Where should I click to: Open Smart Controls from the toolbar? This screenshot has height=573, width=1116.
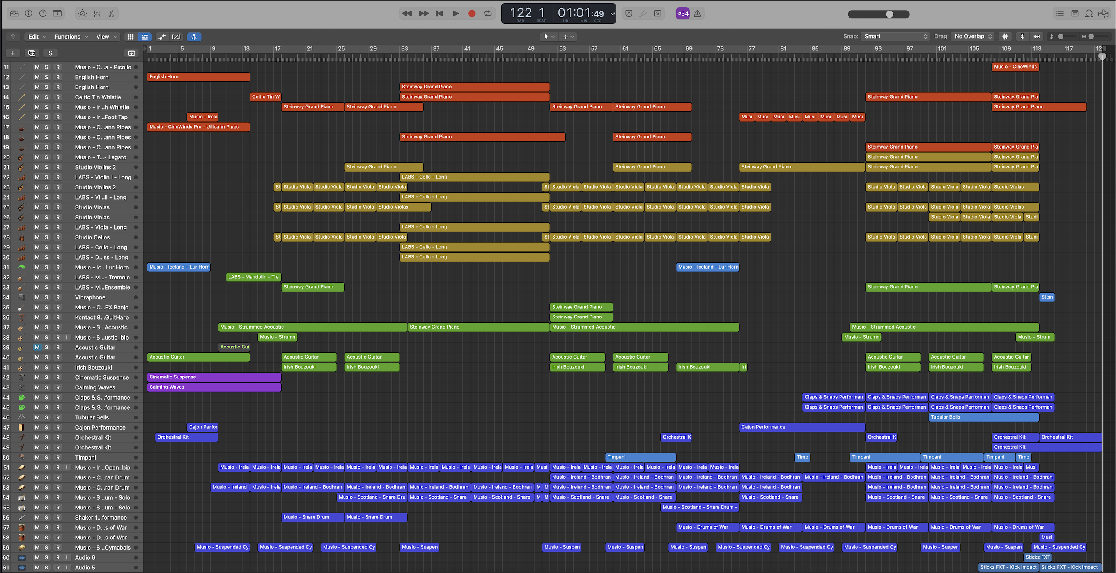(x=82, y=13)
